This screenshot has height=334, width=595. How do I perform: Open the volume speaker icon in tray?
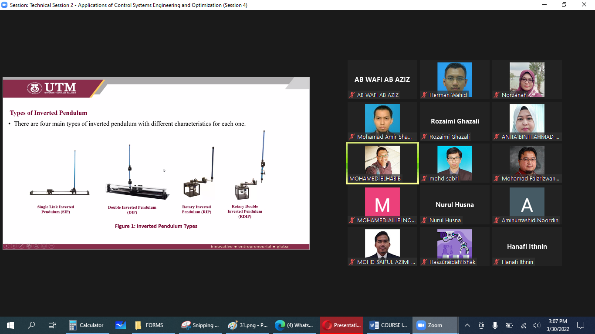coord(537,325)
